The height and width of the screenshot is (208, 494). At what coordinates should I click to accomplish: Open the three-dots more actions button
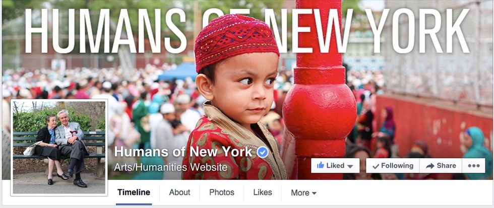click(473, 166)
